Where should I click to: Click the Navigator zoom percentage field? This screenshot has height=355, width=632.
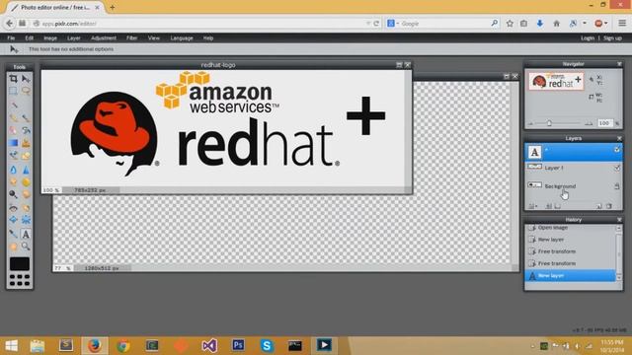(x=604, y=123)
